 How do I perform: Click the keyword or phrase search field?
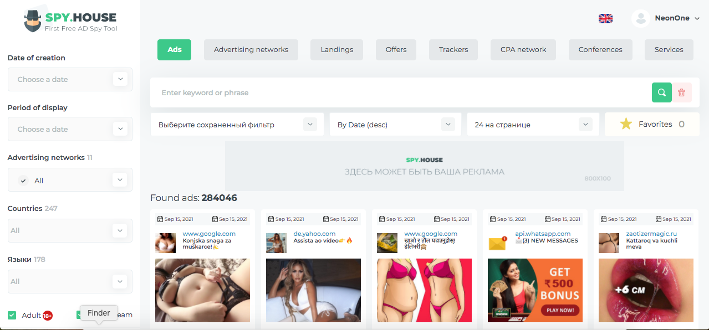coord(399,92)
